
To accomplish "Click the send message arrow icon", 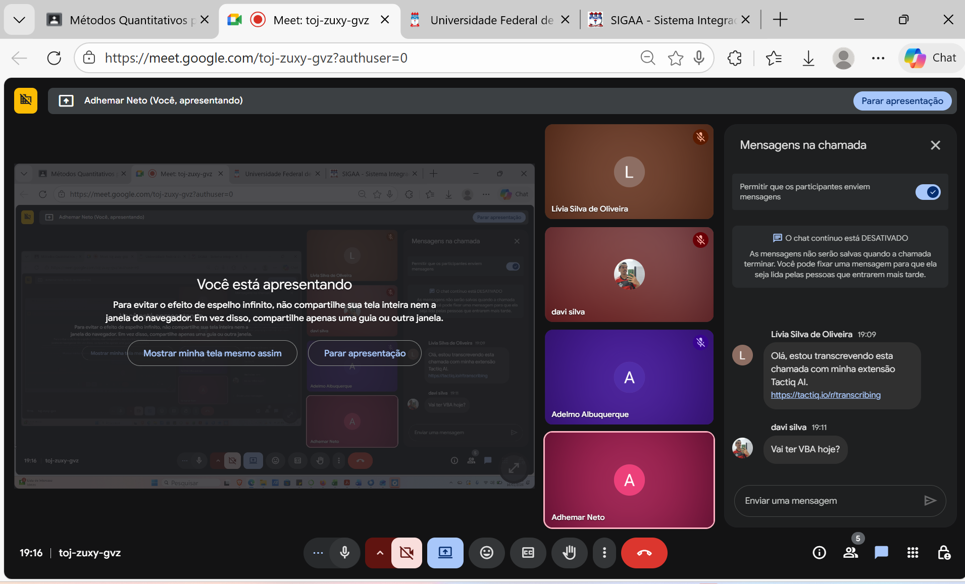I will pyautogui.click(x=930, y=501).
